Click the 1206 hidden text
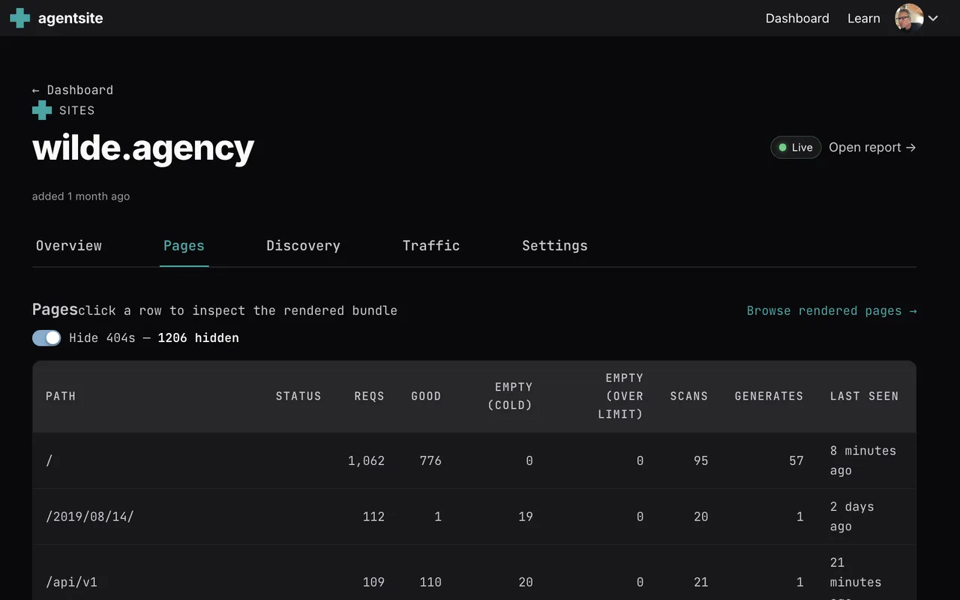This screenshot has height=600, width=960. pos(198,338)
